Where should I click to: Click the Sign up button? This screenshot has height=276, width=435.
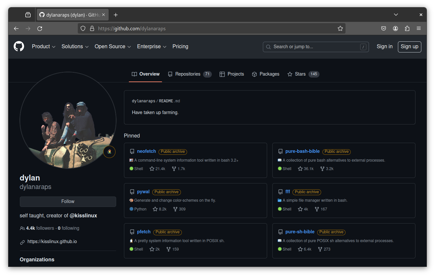point(410,47)
